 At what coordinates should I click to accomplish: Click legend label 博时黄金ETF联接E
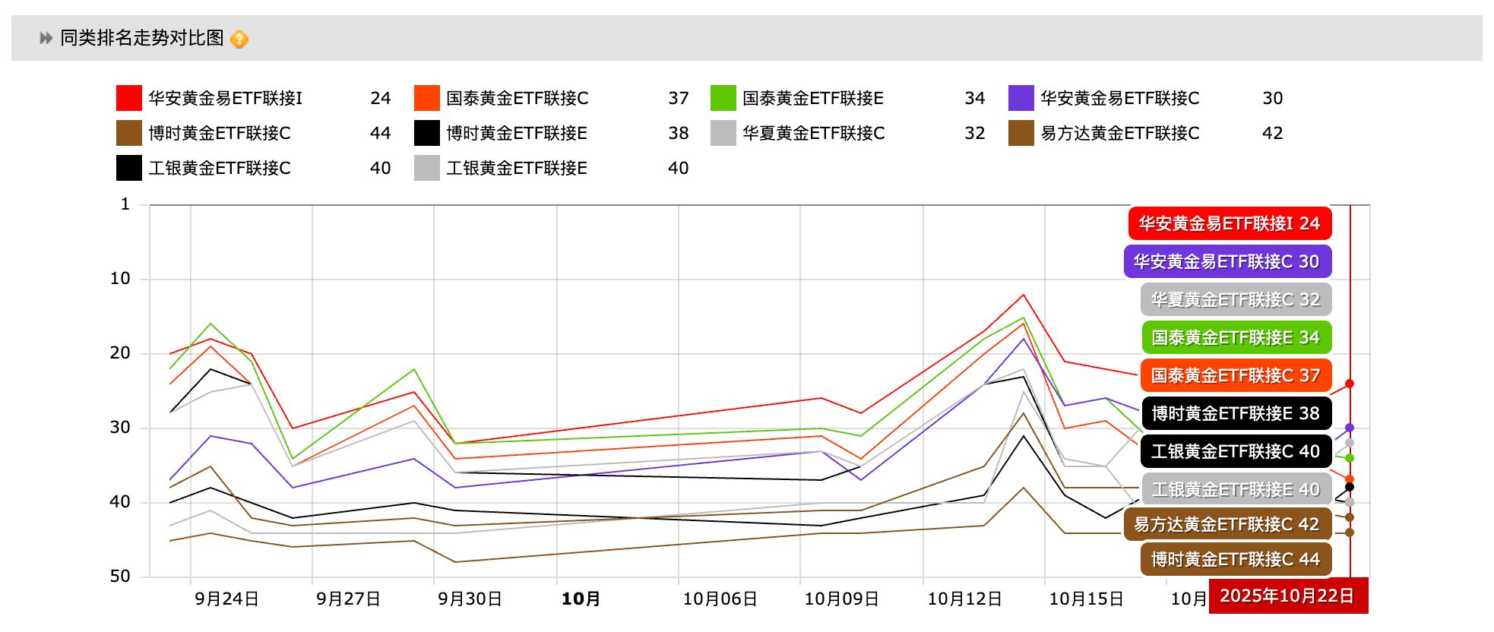pyautogui.click(x=517, y=133)
